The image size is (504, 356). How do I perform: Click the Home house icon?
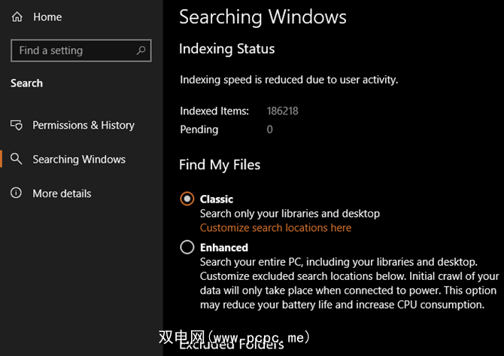click(x=17, y=17)
